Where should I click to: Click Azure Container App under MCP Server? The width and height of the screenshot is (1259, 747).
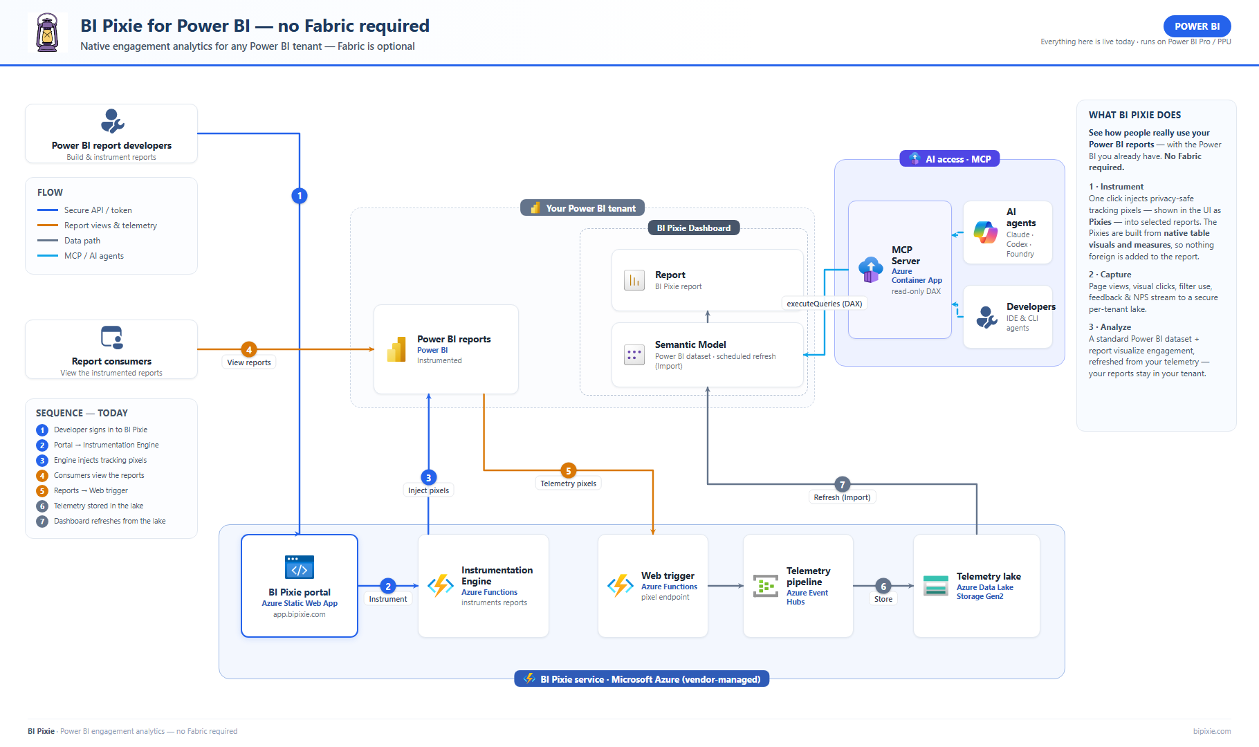917,276
